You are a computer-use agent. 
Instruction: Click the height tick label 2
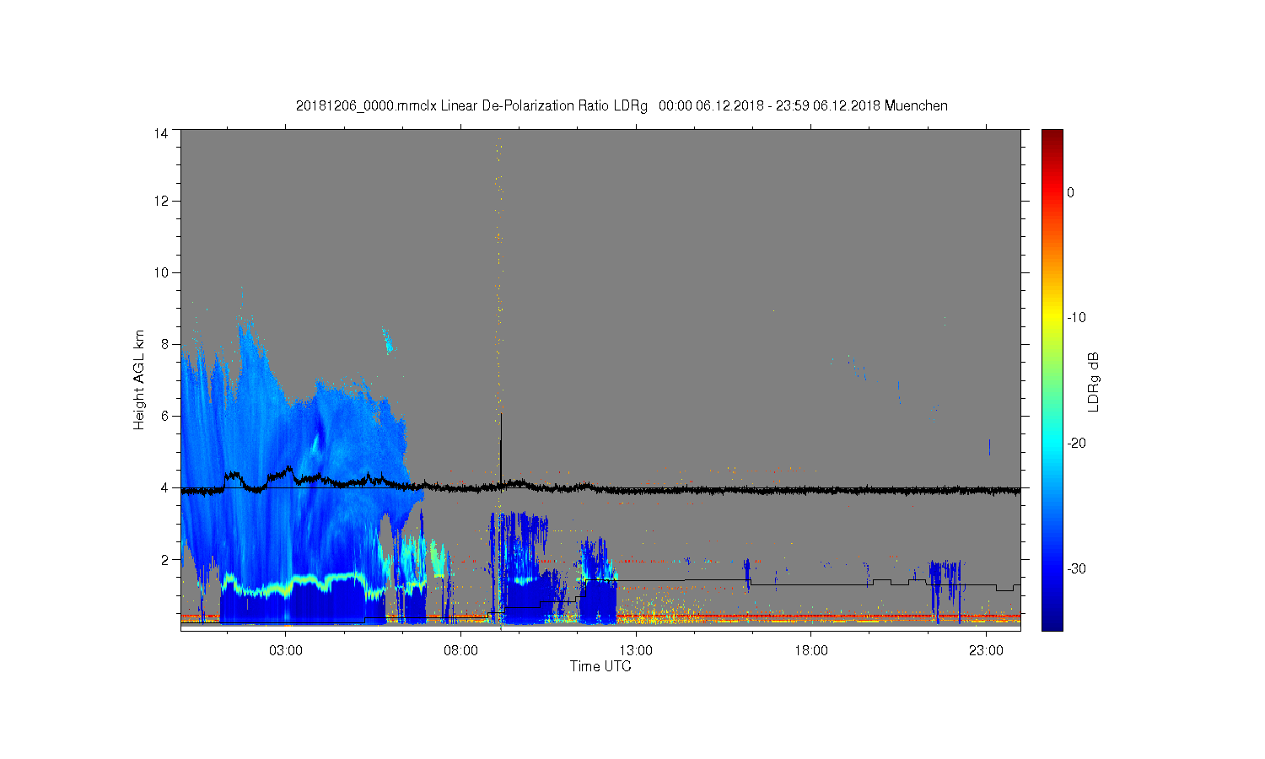point(164,559)
